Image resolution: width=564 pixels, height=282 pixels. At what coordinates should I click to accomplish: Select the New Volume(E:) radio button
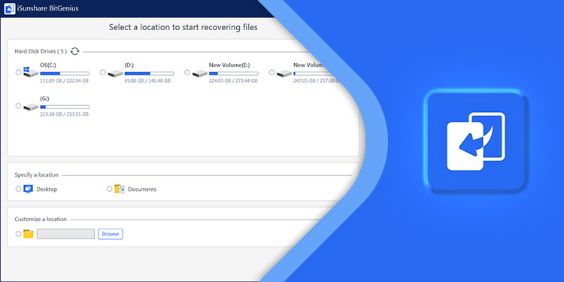coord(187,72)
